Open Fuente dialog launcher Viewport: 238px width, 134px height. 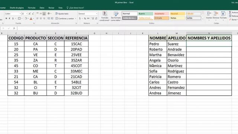pyautogui.click(x=34, y=23)
